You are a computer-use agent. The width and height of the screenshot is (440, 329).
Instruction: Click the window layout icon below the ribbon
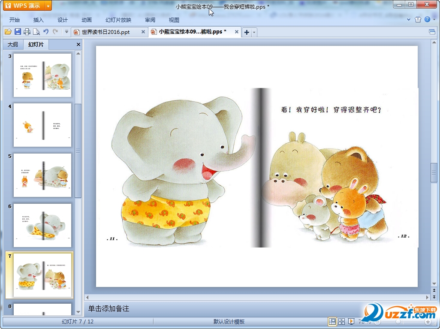pyautogui.click(x=432, y=32)
